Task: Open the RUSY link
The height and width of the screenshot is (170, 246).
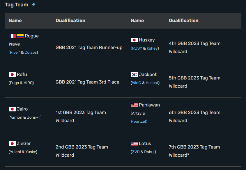Action: click(137, 48)
